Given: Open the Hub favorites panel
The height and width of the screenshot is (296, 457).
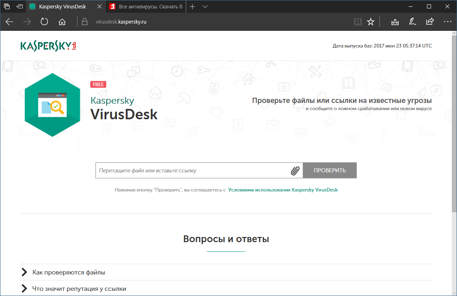Looking at the screenshot, I should coord(395,22).
